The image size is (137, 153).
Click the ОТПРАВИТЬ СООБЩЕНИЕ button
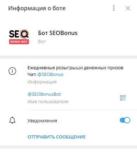[x=57, y=137]
